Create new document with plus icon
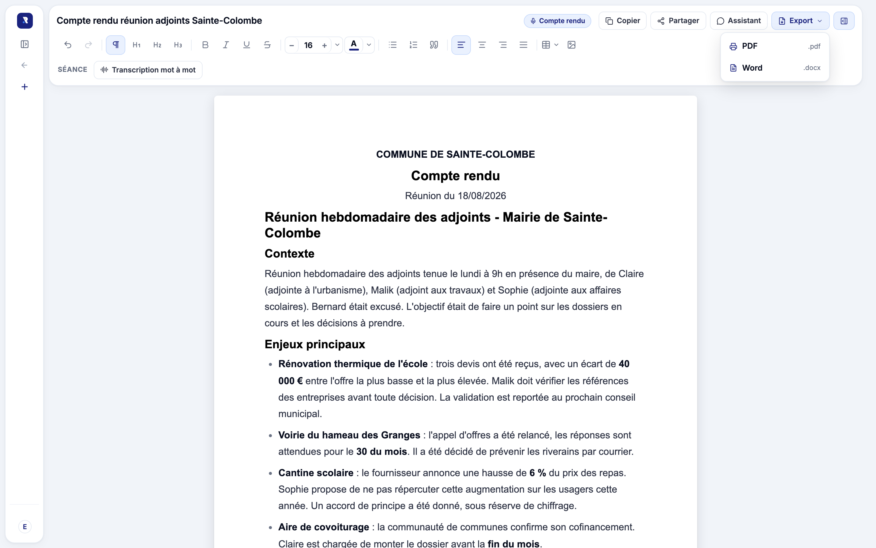Image resolution: width=876 pixels, height=548 pixels. click(25, 87)
